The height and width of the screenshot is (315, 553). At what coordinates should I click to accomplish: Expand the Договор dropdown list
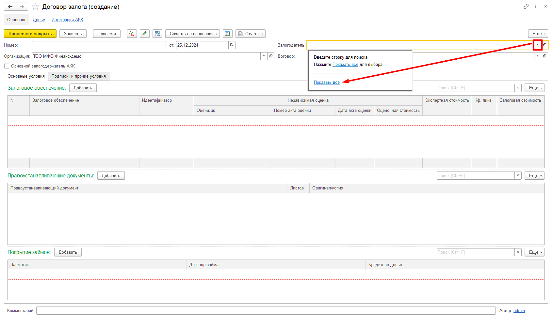(x=538, y=56)
